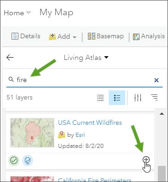The height and width of the screenshot is (182, 168).
Task: Click the scrollbar up arrow
Action: [162, 114]
